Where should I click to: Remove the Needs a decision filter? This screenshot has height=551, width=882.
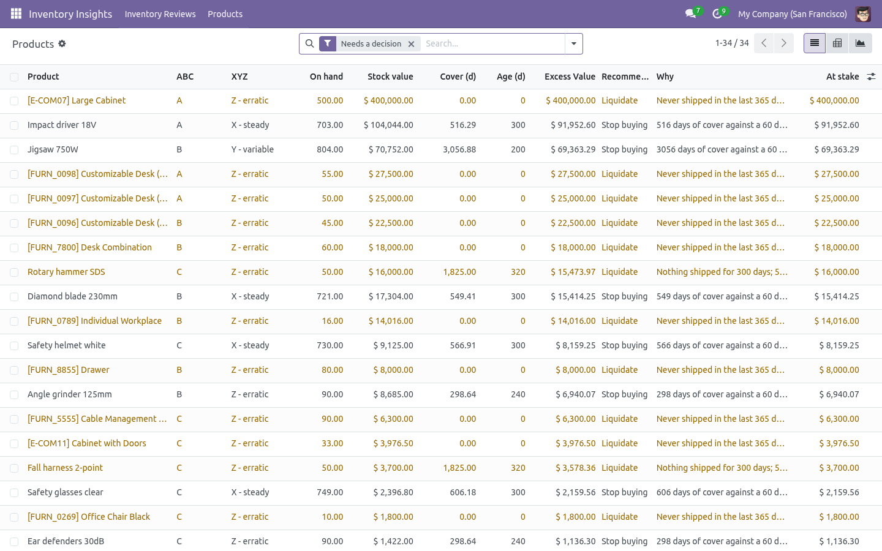pyautogui.click(x=412, y=44)
